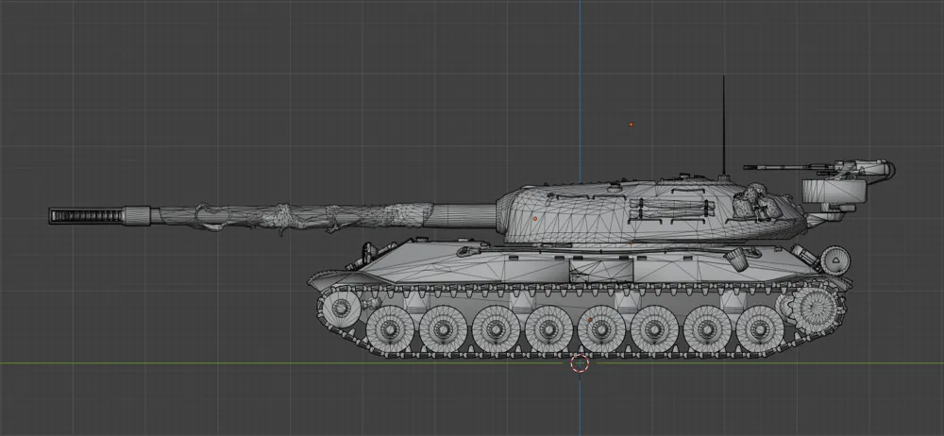Select the orange origin dot on the turret front
944x436 pixels.
tap(534, 218)
